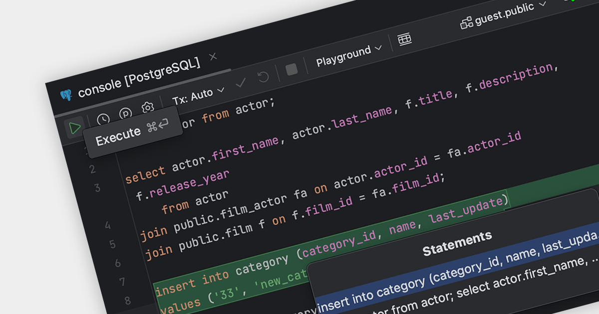Toggle in-editor results table icon
This screenshot has width=599, height=314.
click(x=404, y=39)
